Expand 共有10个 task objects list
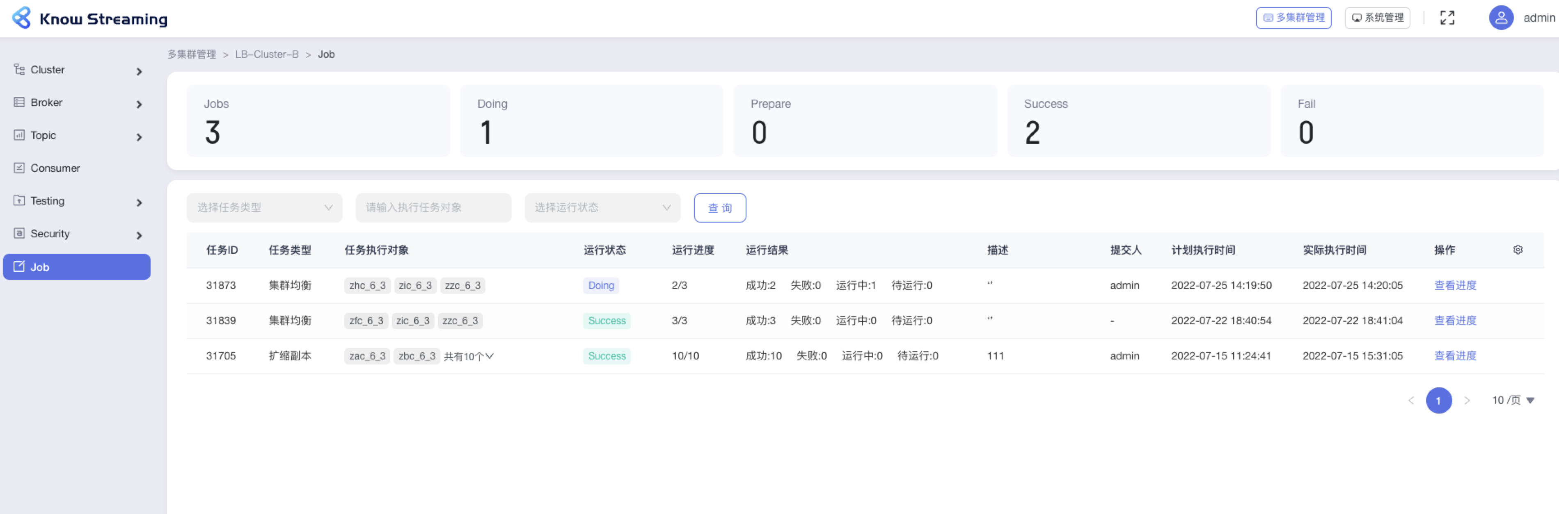 click(469, 356)
